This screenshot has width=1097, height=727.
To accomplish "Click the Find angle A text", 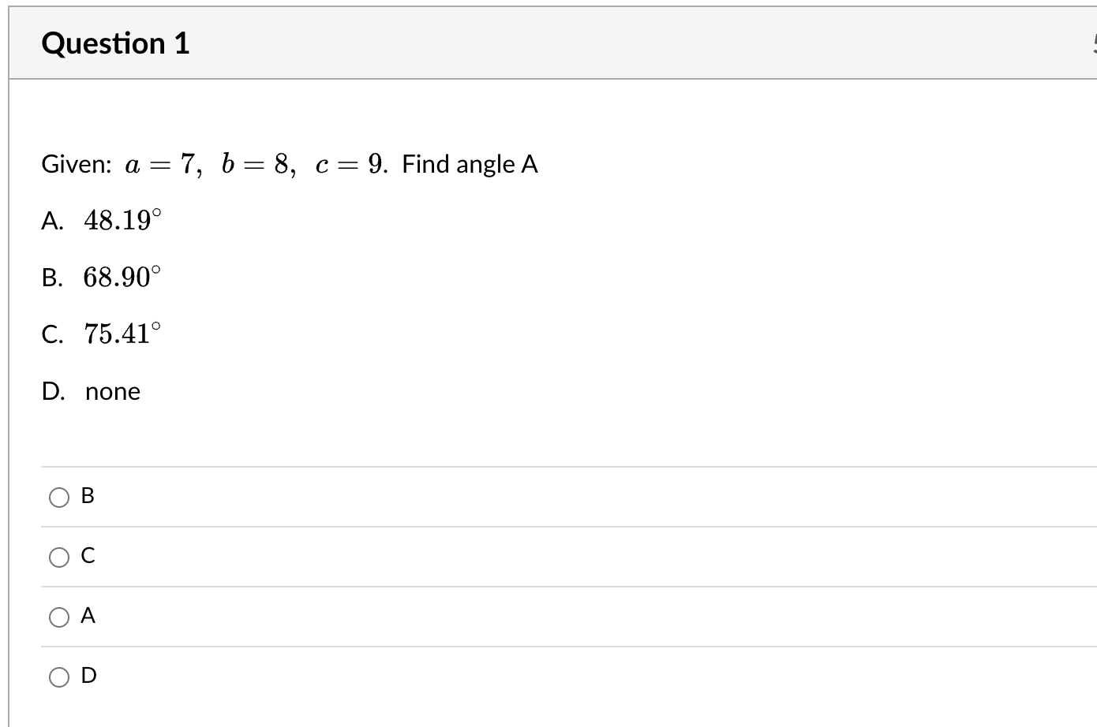I will (x=470, y=164).
